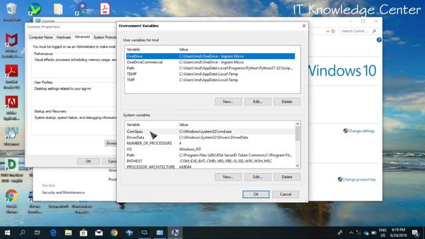Click Change settings link in System window
Viewport: 425px width, 239px height.
click(361, 131)
